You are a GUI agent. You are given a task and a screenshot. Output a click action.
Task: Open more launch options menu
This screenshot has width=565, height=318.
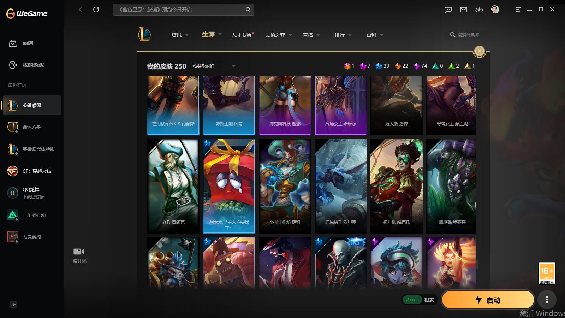547,300
